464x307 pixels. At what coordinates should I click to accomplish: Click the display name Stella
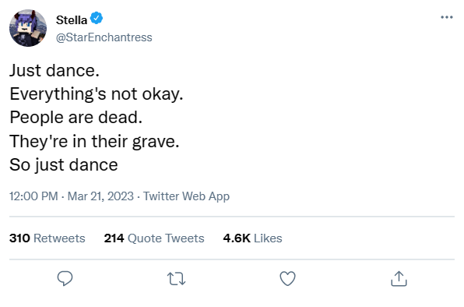coord(72,20)
